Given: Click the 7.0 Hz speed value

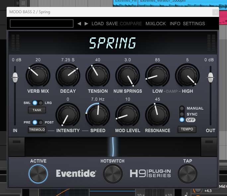Looking at the screenshot, I should [x=98, y=99].
